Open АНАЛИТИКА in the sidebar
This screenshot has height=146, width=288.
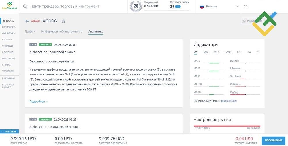8,33
